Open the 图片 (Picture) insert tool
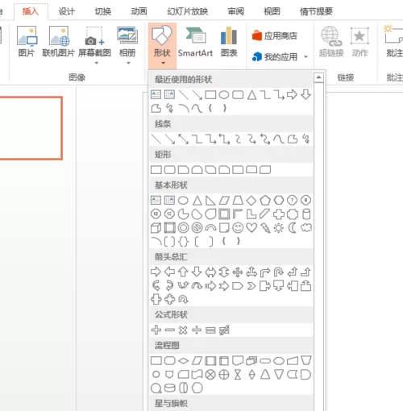Viewport: 403px width, 411px height. click(x=27, y=41)
